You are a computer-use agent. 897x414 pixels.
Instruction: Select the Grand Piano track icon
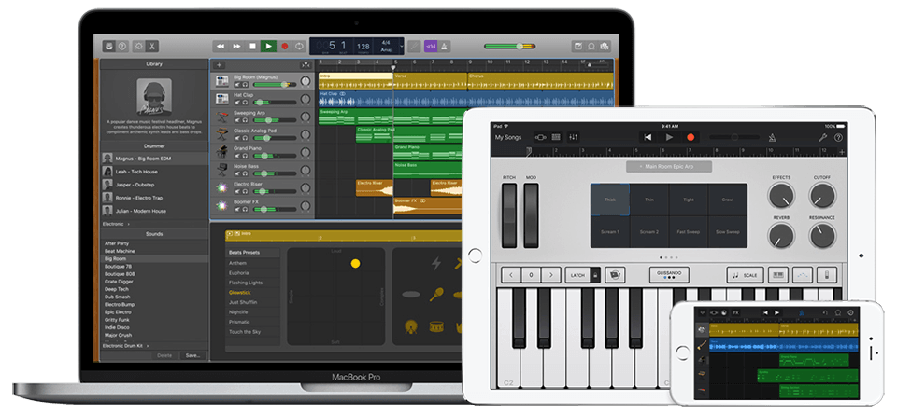[x=222, y=148]
